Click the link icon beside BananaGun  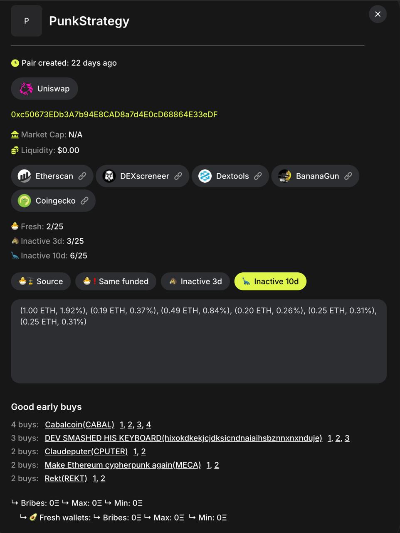coord(348,176)
